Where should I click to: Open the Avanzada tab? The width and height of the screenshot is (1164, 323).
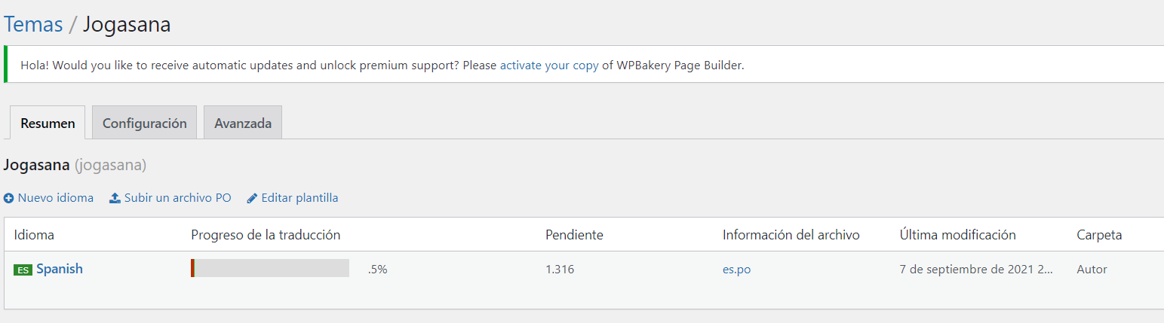[x=243, y=123]
